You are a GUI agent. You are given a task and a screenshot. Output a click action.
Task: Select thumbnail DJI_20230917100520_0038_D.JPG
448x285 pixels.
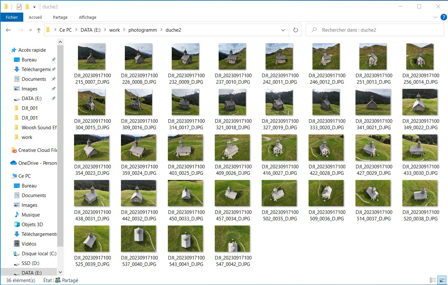[x=420, y=193]
